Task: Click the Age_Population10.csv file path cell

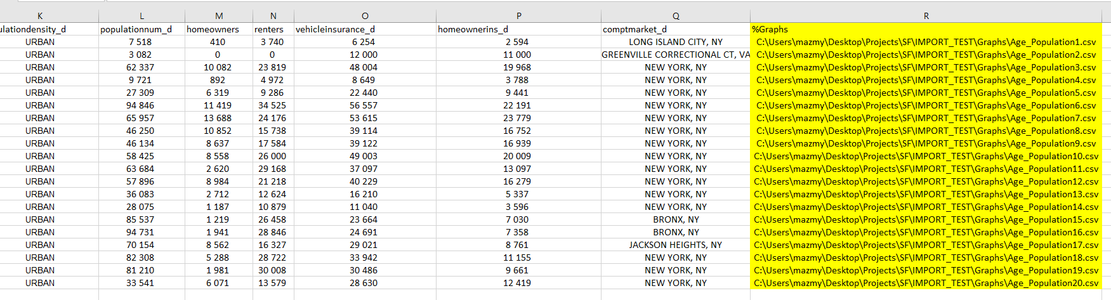Action: click(926, 156)
